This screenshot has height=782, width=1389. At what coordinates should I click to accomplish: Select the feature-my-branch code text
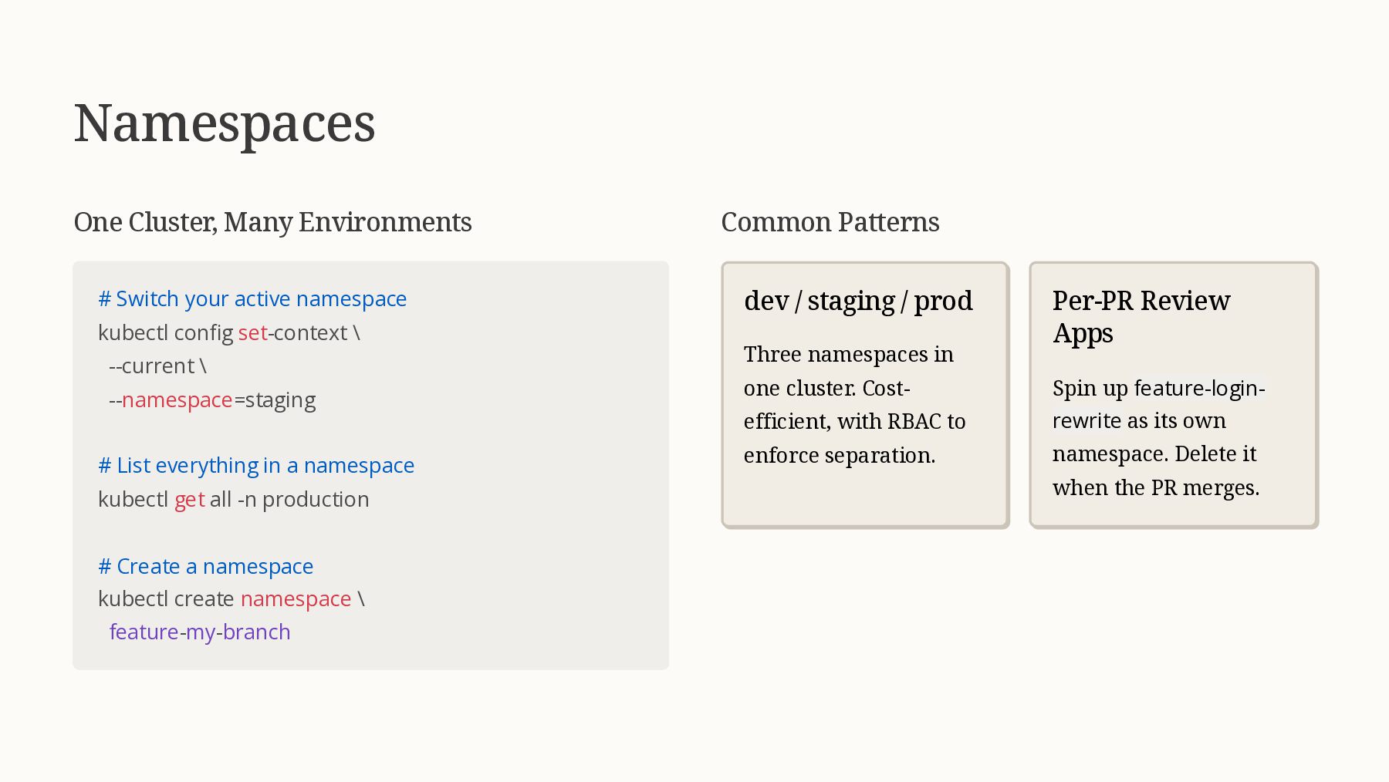(200, 632)
